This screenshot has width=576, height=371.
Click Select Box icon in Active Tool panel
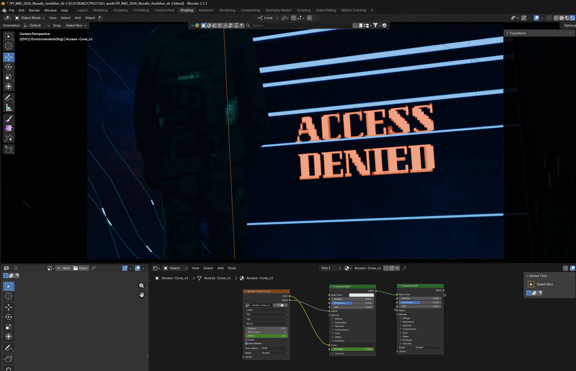pyautogui.click(x=531, y=284)
